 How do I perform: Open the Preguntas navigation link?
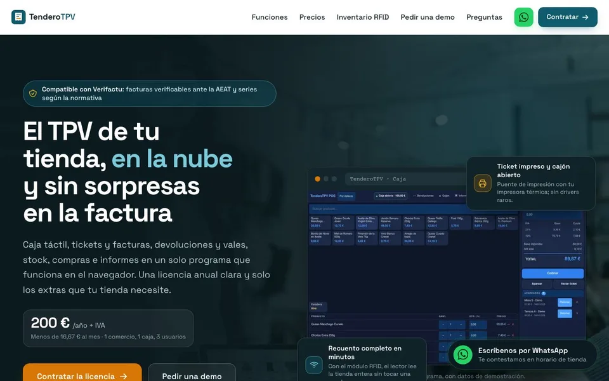point(484,17)
